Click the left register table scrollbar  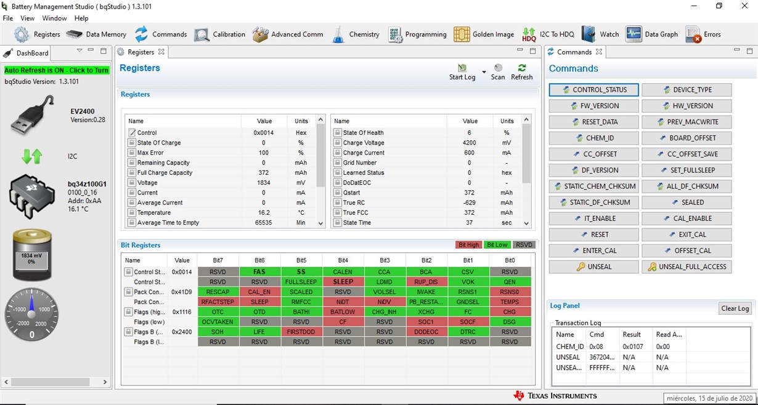320,156
